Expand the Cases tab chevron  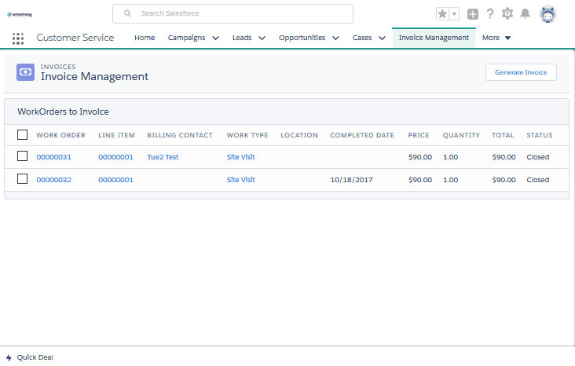click(382, 38)
